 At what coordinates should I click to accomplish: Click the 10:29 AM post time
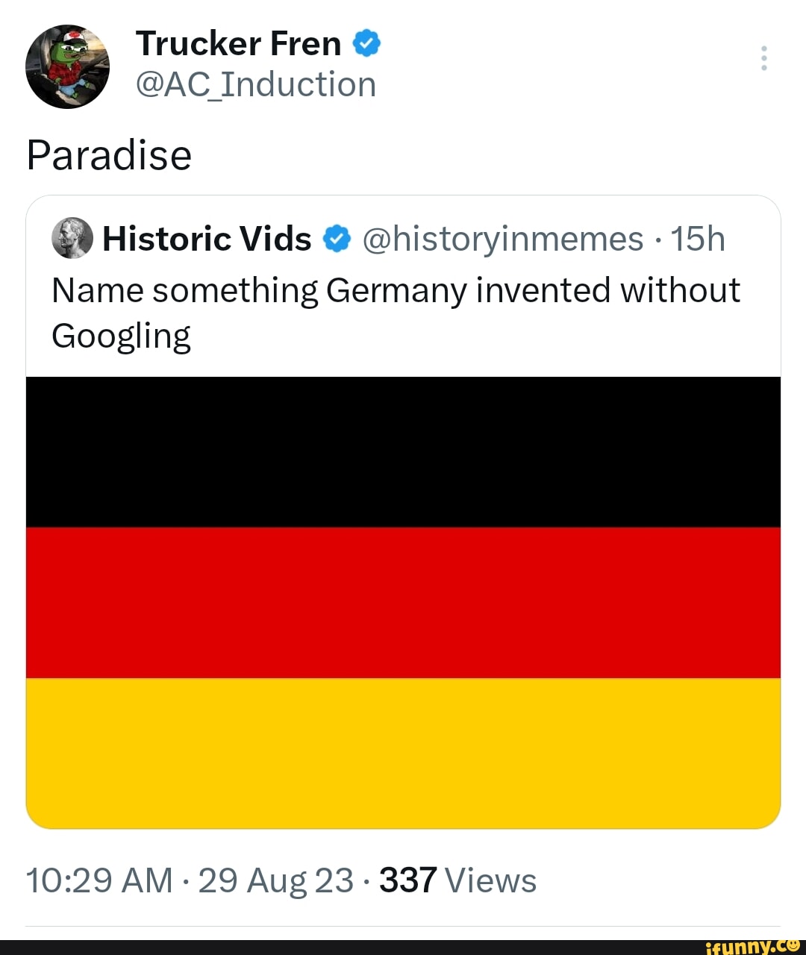[x=99, y=880]
